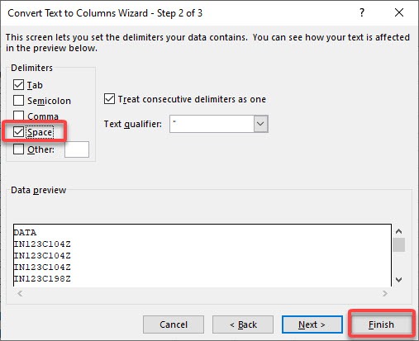The image size is (419, 341).
Task: Click the Cancel button
Action: (174, 324)
